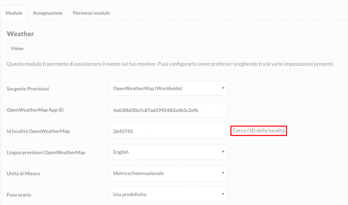This screenshot has height=205, width=348.
Task: Go to the Permessi modulo tab
Action: (x=91, y=13)
